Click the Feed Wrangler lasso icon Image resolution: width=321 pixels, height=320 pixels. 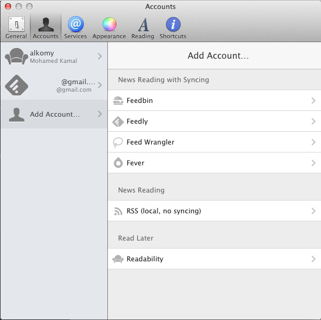pyautogui.click(x=118, y=142)
